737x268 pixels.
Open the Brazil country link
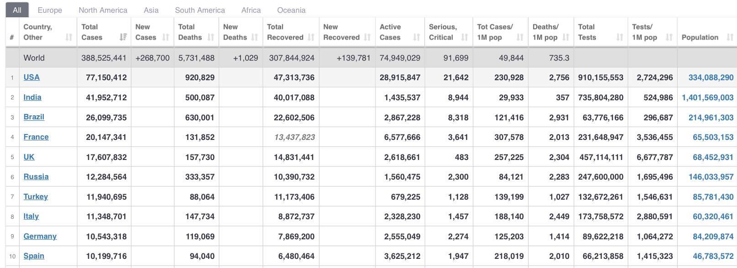34,117
